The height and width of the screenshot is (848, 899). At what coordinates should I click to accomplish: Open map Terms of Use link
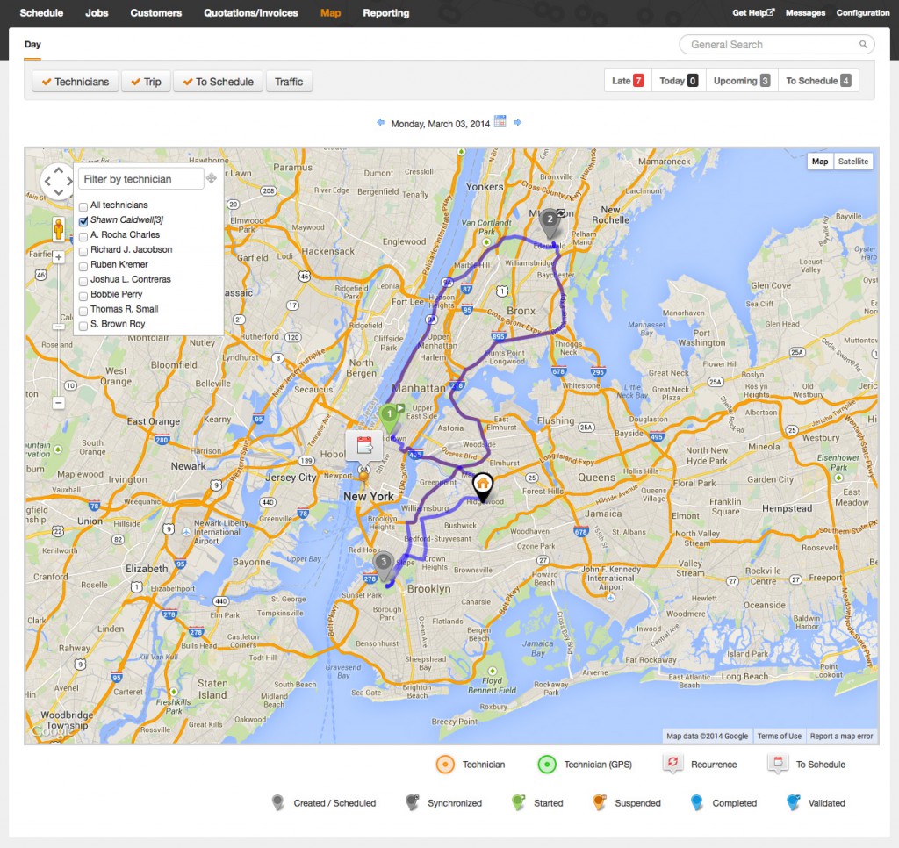(x=779, y=737)
